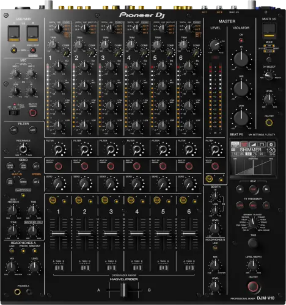Viewport: 286px width, 305px height.
Task: Push the channel 1 CUE button
Action: tap(53, 200)
